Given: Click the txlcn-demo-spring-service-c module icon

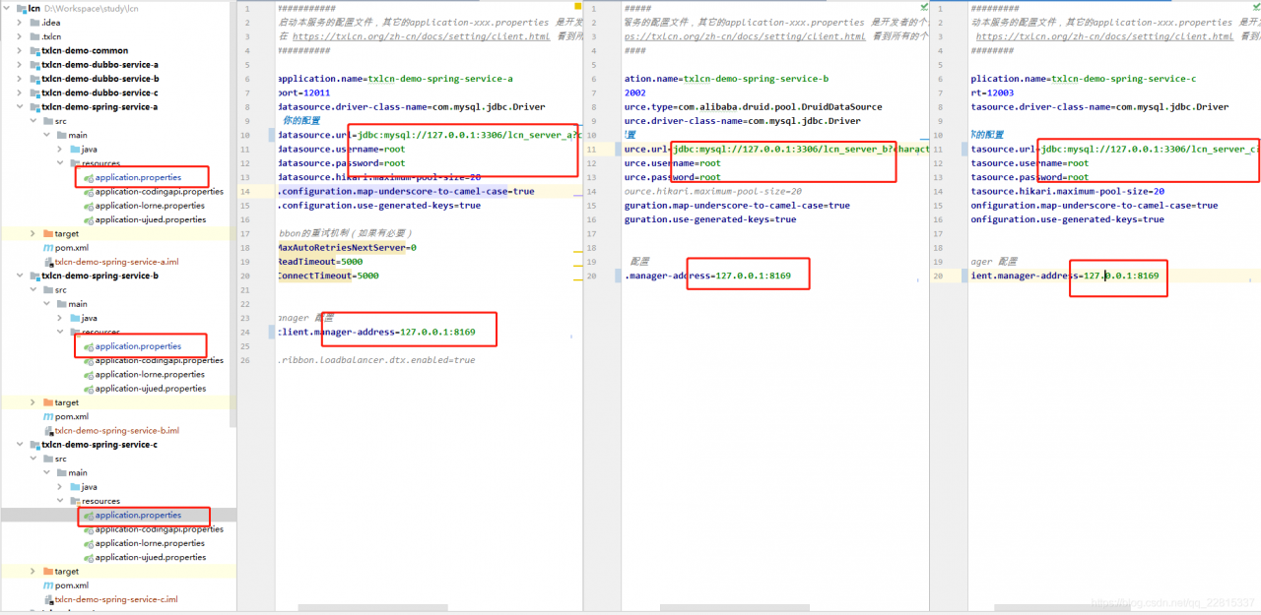Looking at the screenshot, I should pyautogui.click(x=33, y=445).
